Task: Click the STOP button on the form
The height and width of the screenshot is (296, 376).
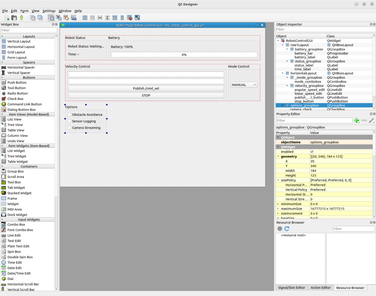Action: tap(146, 95)
